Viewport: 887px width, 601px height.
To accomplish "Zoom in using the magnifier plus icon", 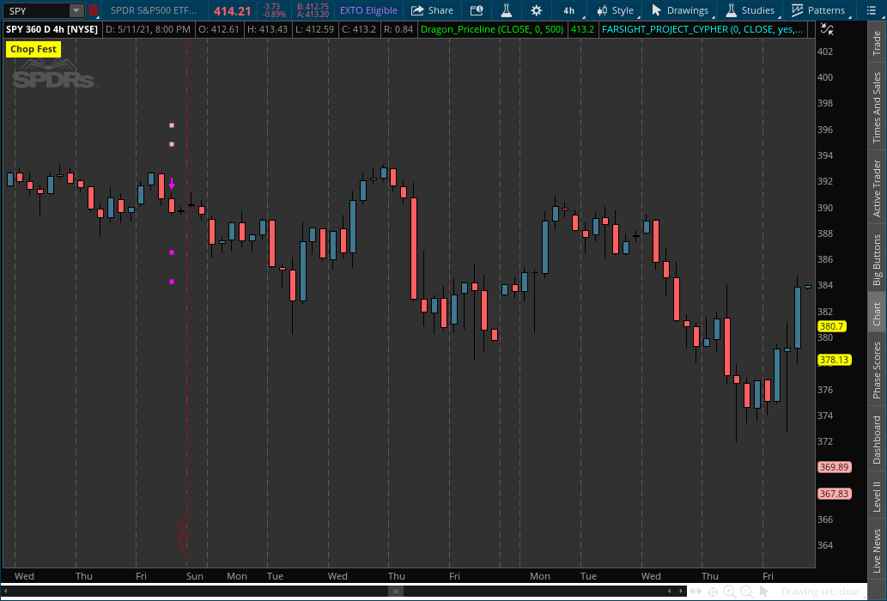I will (x=730, y=592).
